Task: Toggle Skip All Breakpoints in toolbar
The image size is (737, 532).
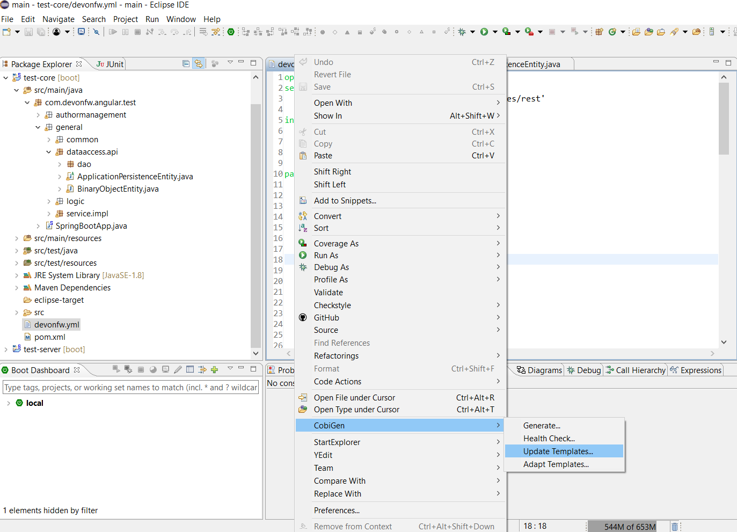Action: click(97, 32)
